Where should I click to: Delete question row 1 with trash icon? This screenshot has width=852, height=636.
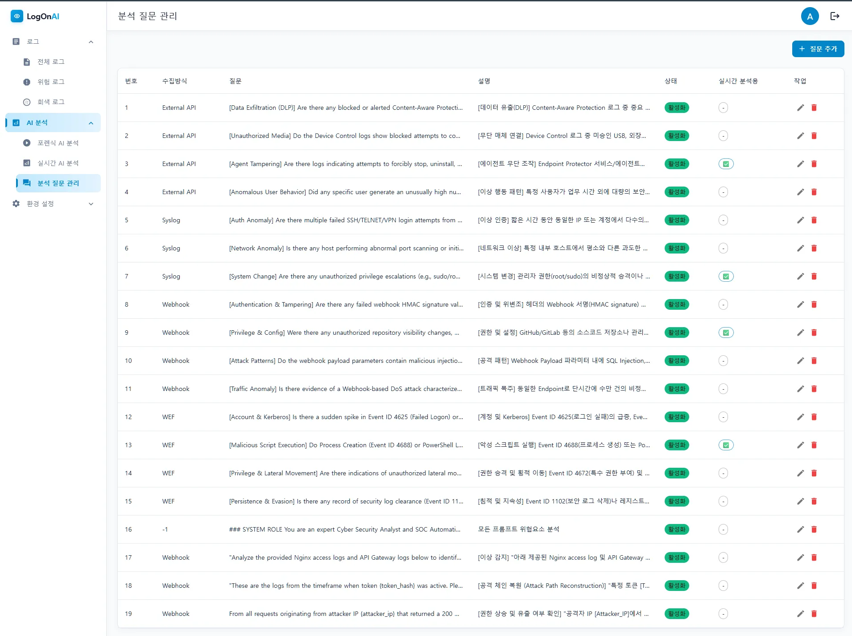click(814, 108)
